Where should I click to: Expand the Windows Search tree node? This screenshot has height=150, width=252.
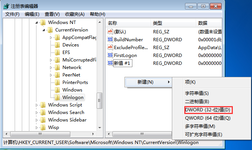pos(36,112)
